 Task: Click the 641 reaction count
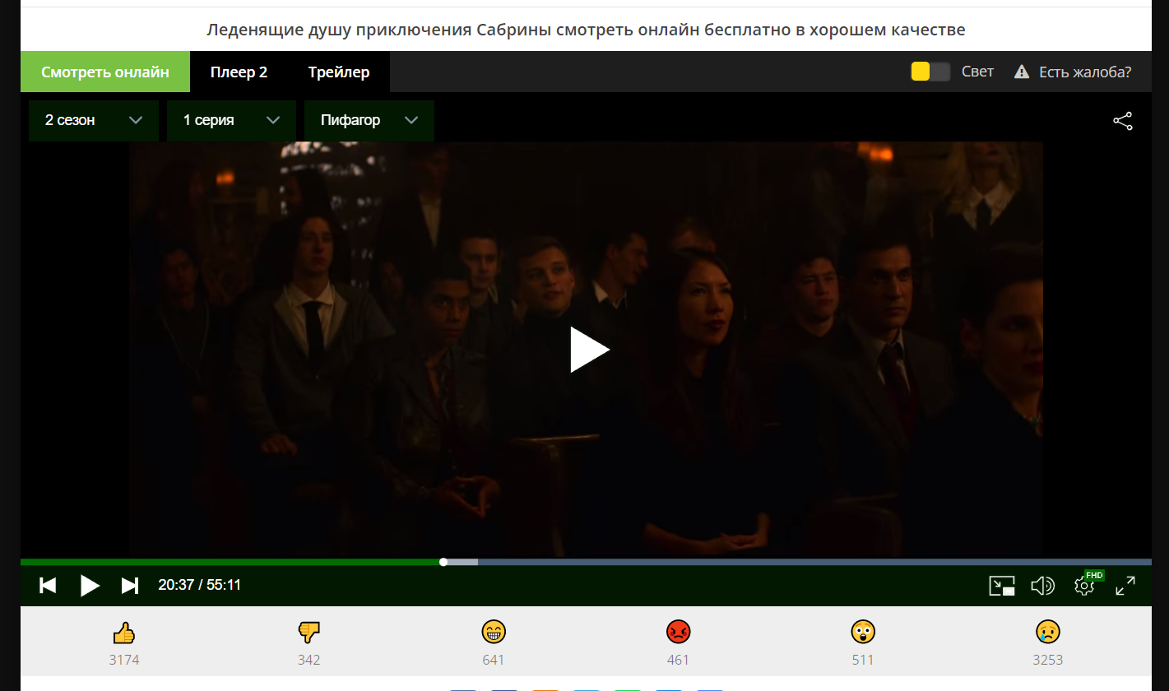click(x=494, y=660)
